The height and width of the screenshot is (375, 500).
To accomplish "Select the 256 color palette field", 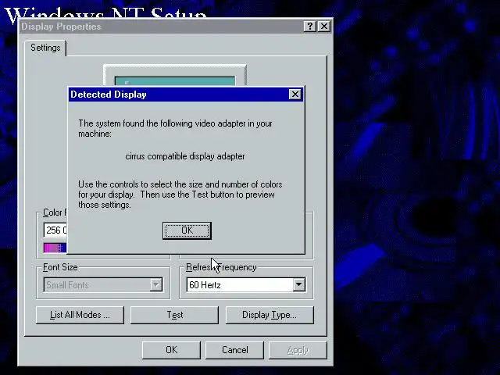I will [55, 230].
